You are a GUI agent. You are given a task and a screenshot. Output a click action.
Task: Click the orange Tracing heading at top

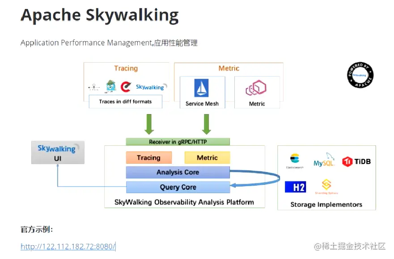tap(126, 68)
